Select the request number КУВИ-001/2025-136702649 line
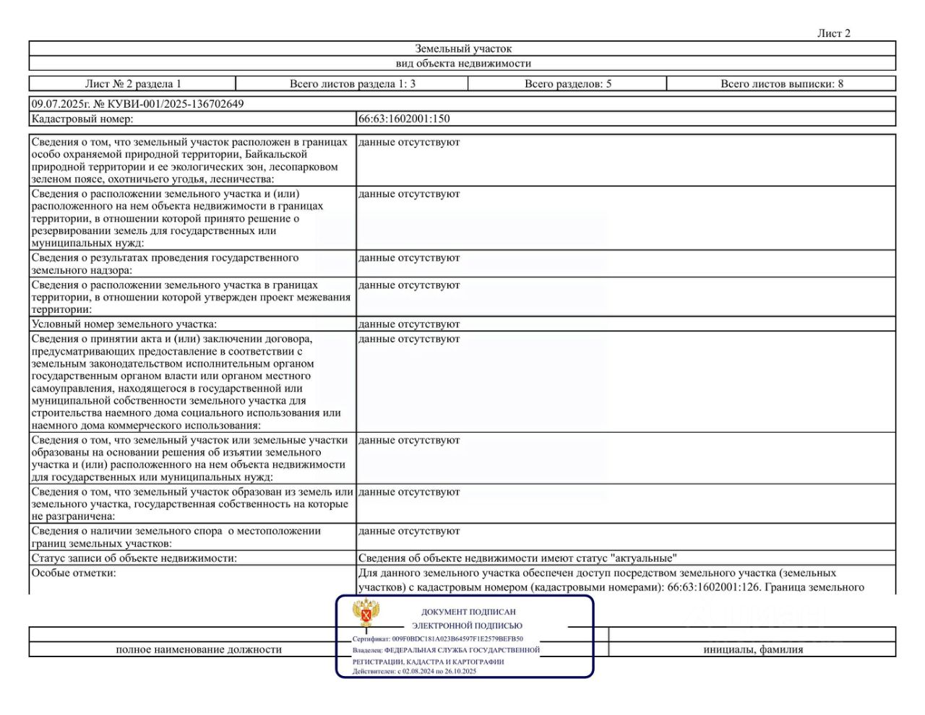 click(137, 104)
